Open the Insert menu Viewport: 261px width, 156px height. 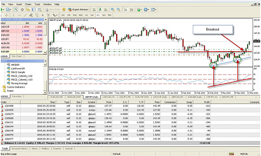[19, 4]
